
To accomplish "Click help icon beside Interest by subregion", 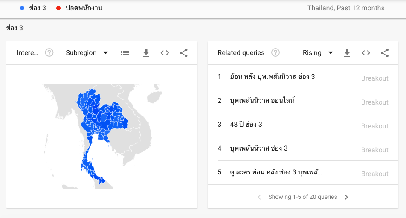I will 49,53.
